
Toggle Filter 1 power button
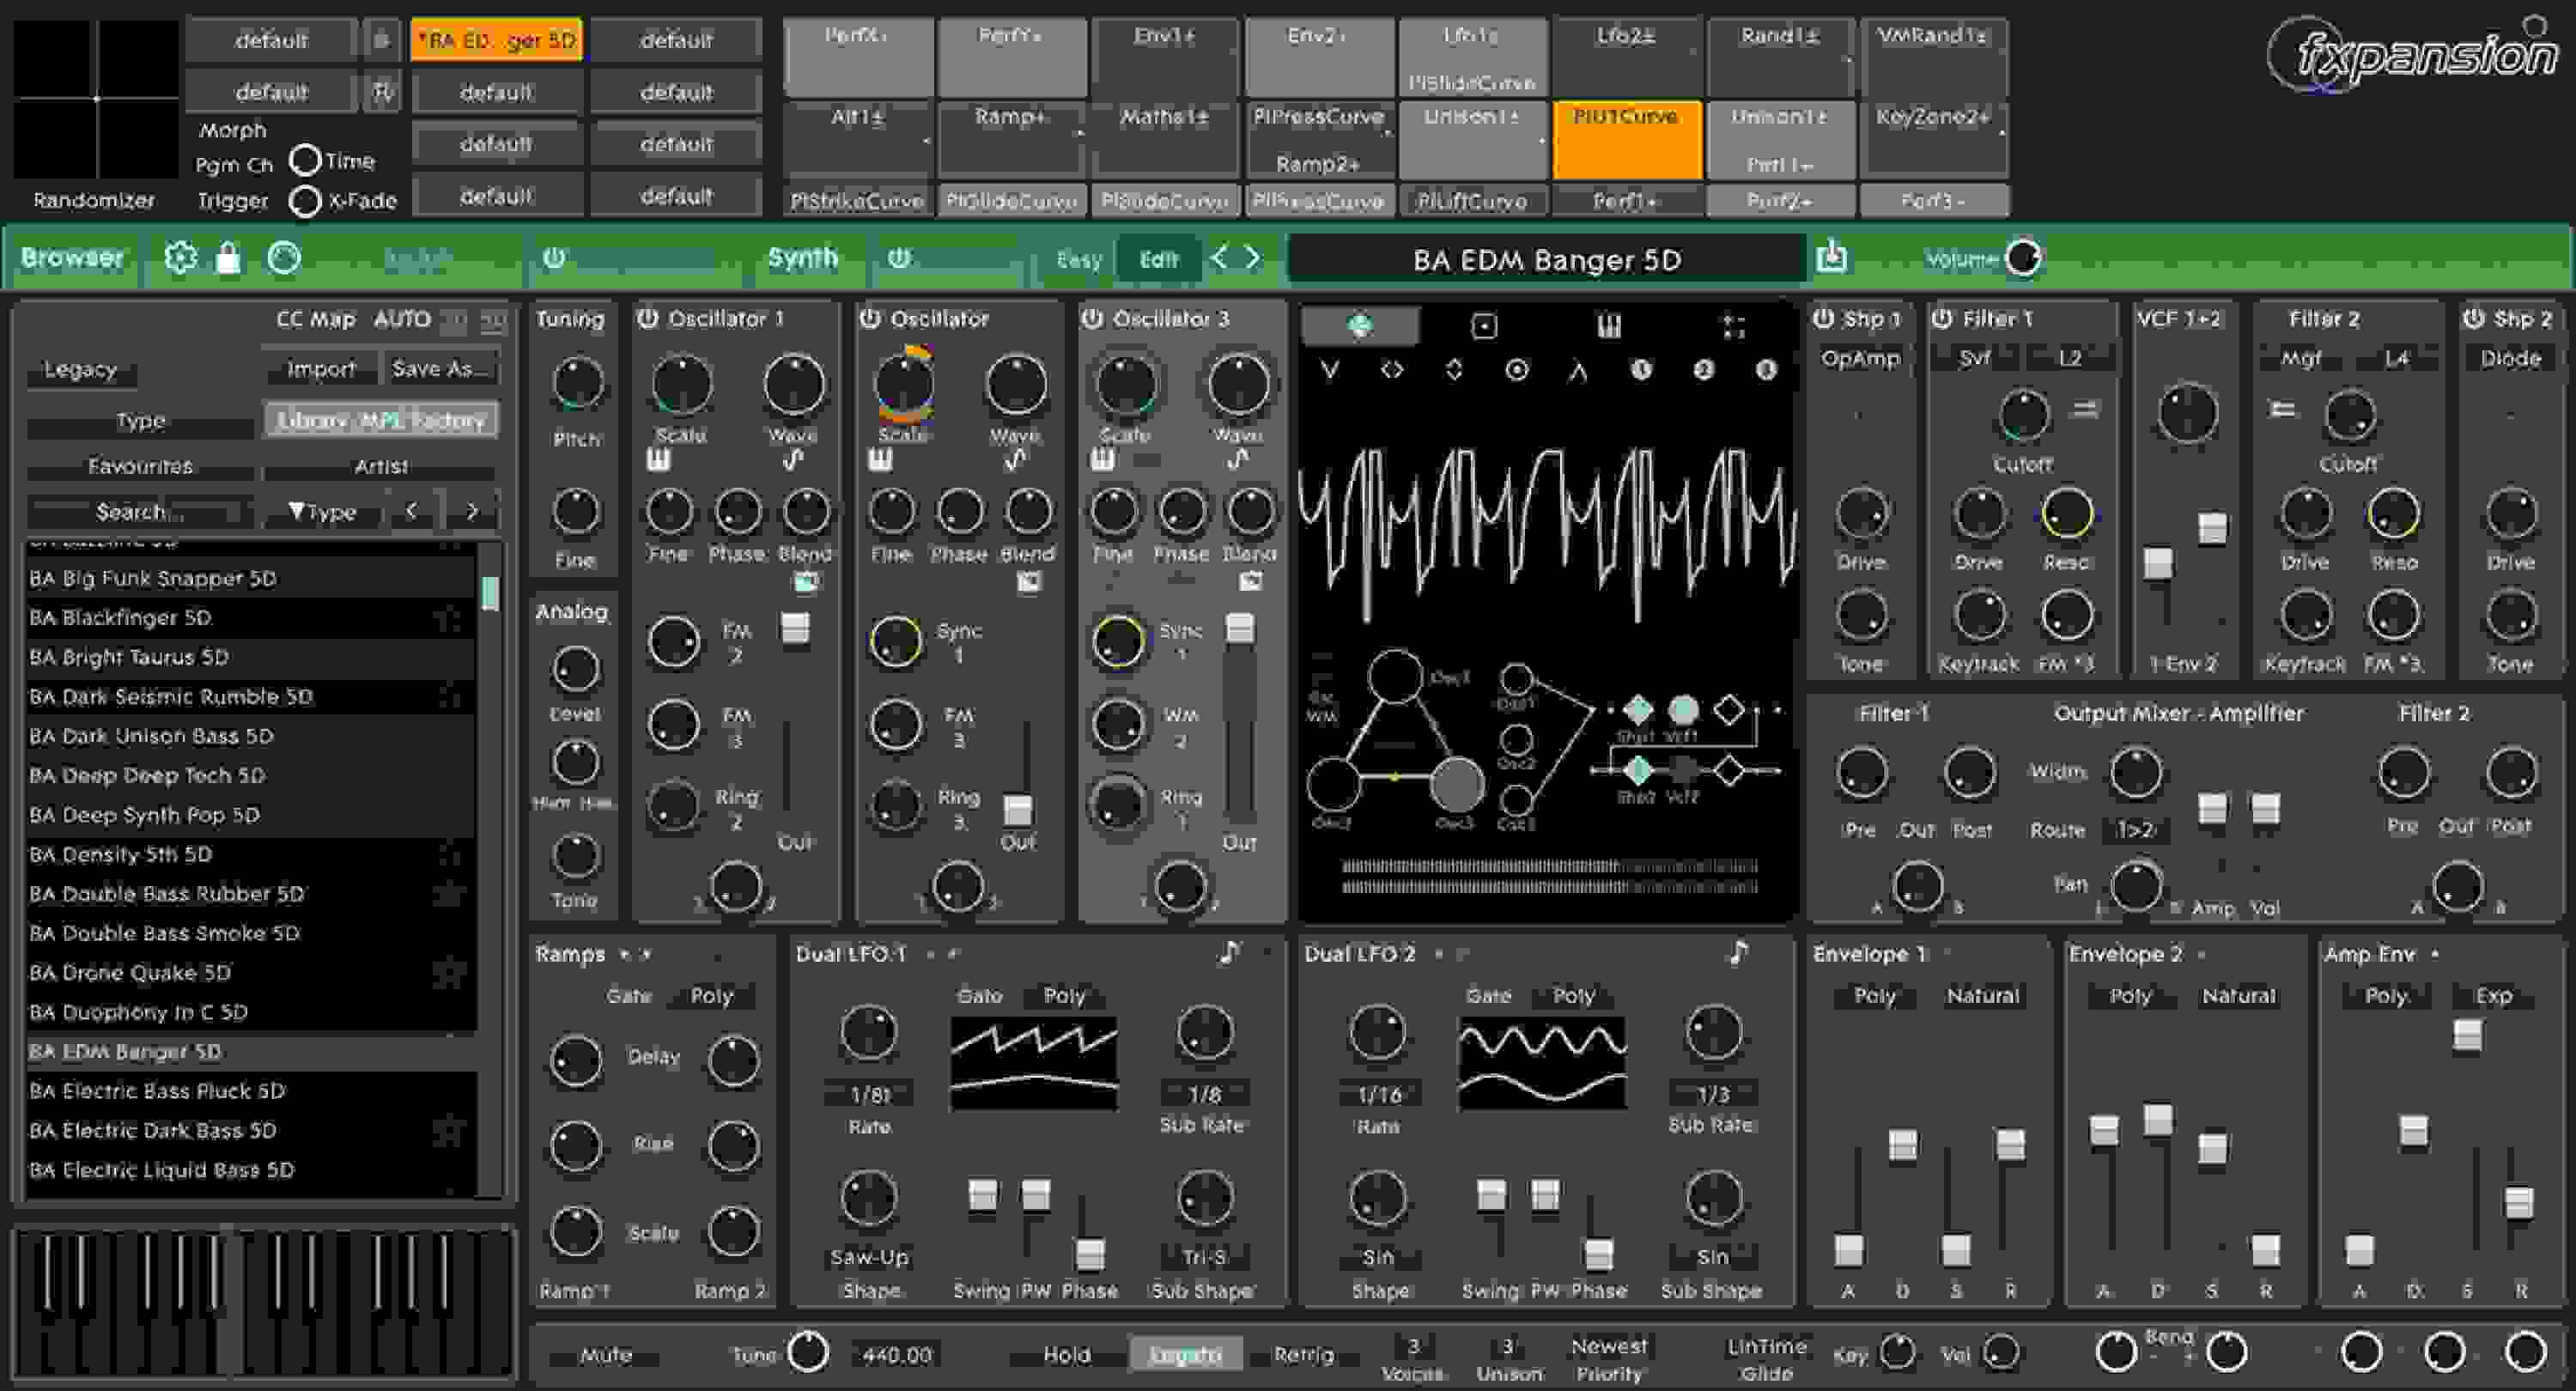(1942, 318)
